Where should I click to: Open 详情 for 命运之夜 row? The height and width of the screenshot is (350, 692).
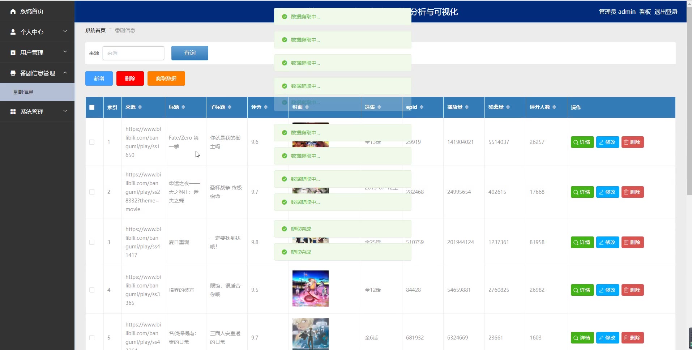(x=582, y=192)
